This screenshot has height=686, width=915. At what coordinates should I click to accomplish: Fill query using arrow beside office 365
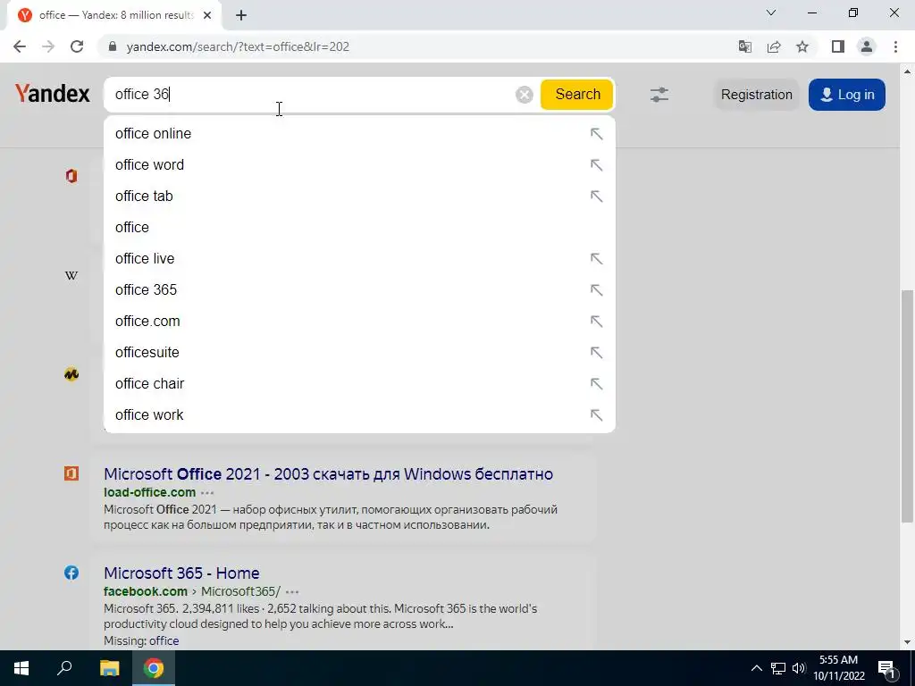click(x=596, y=290)
